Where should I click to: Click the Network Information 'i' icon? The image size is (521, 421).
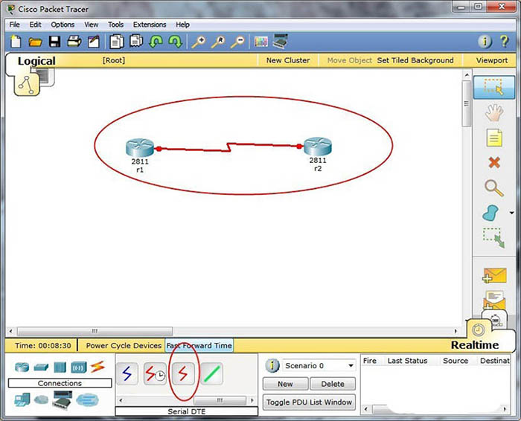tap(485, 42)
